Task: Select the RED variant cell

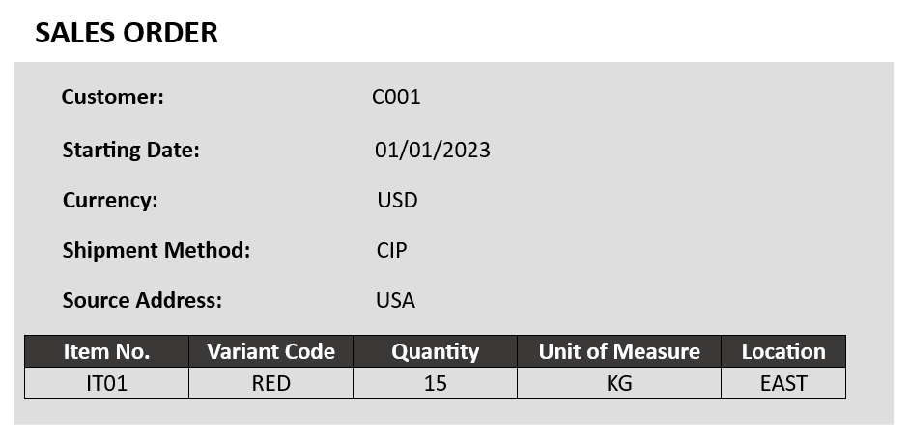Action: click(270, 383)
